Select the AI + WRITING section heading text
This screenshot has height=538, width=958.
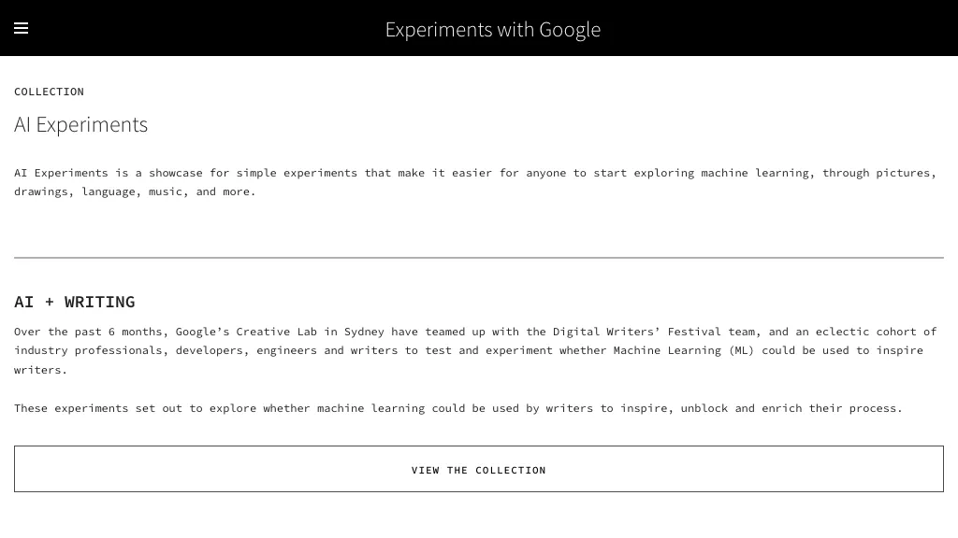coord(74,302)
